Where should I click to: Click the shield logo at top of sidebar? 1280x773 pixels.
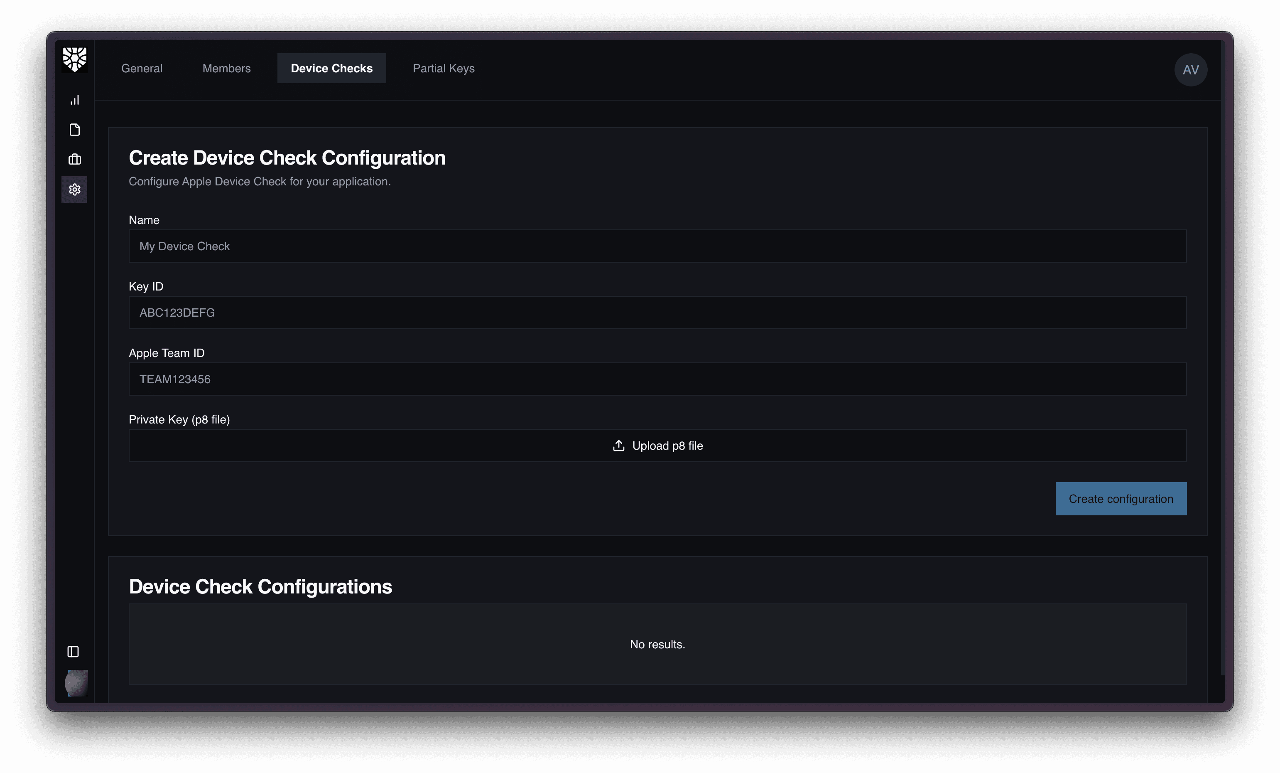click(x=74, y=59)
